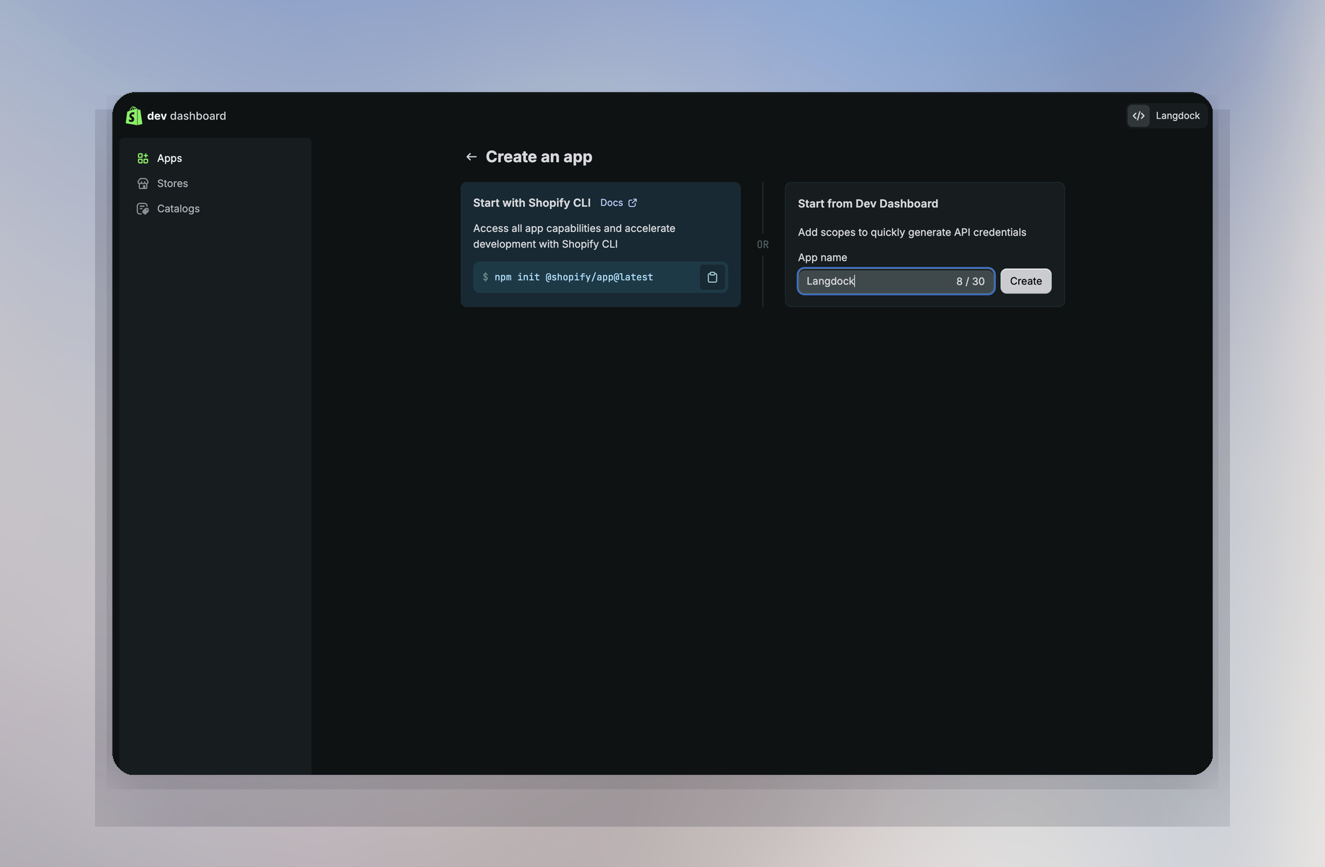Screen dimensions: 1325x867
Task: Go back using the left arrow
Action: [471, 157]
